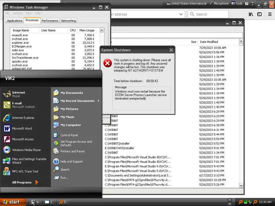Image resolution: width=275 pixels, height=206 pixels.
Task: Open Options menu in Task Manager
Action: pos(18,13)
